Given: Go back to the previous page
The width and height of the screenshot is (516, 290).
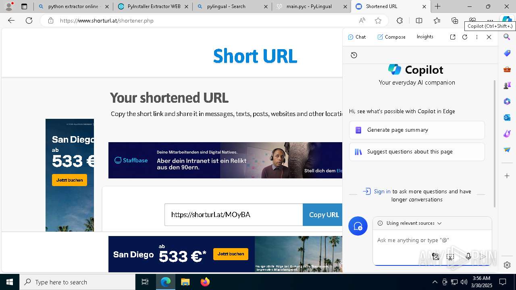Looking at the screenshot, I should tap(11, 21).
